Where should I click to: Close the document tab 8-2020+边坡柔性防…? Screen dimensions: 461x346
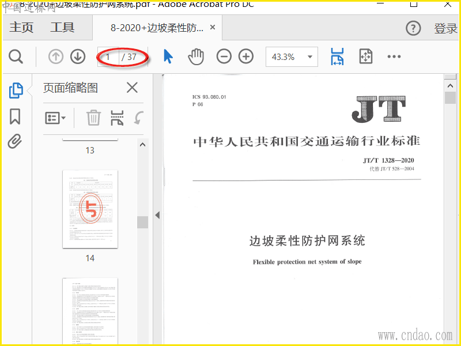point(213,27)
